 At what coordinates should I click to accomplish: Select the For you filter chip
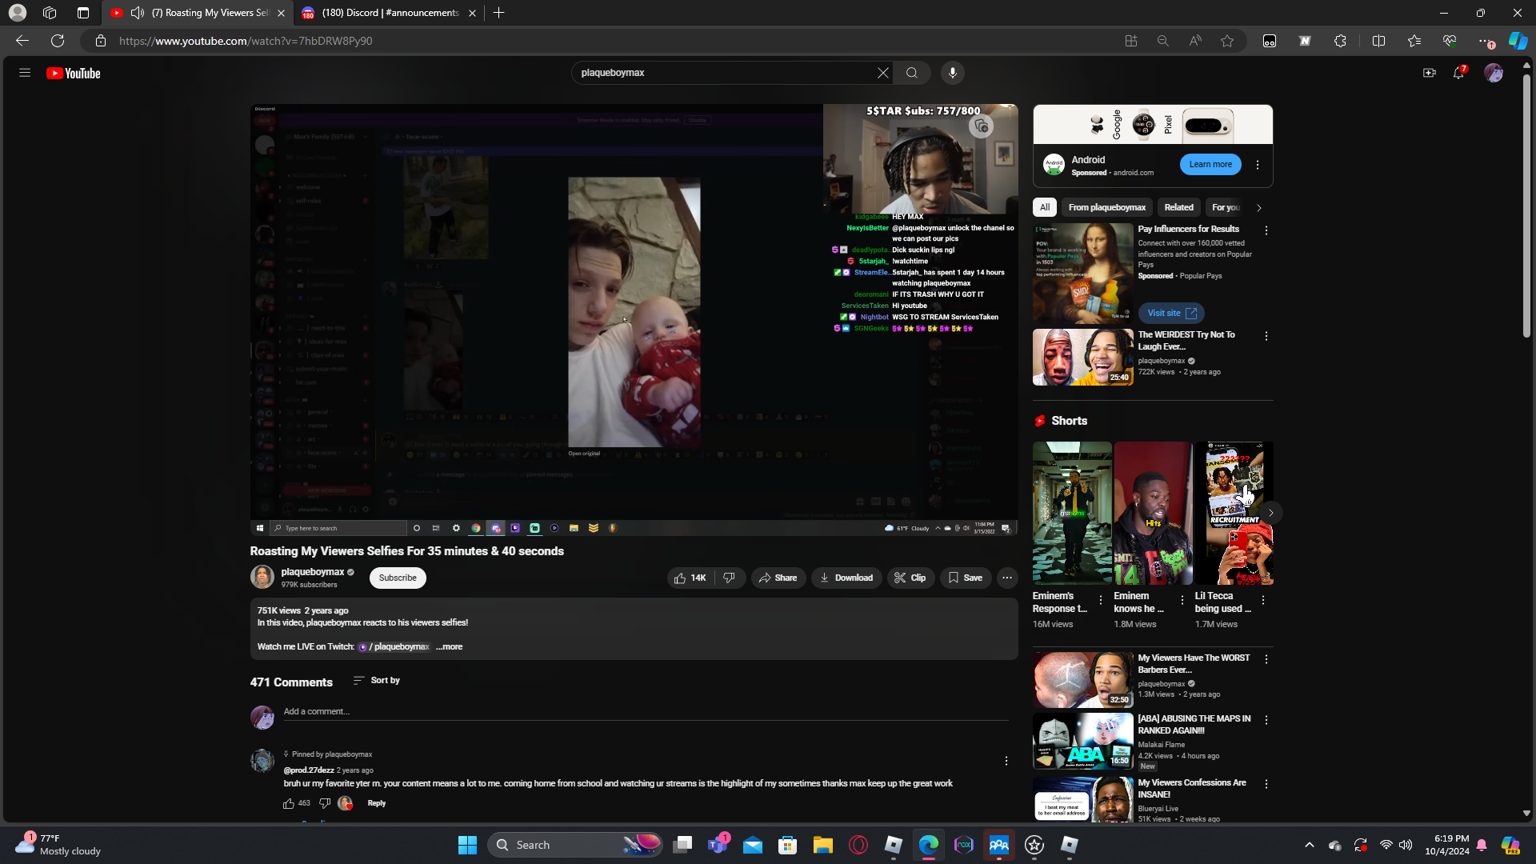1226,207
